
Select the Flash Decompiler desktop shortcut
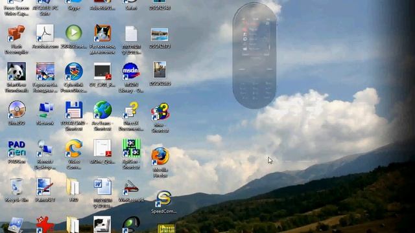click(x=16, y=33)
